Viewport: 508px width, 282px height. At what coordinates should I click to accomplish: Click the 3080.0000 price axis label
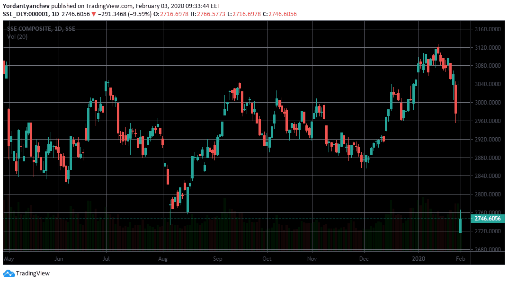coord(488,66)
